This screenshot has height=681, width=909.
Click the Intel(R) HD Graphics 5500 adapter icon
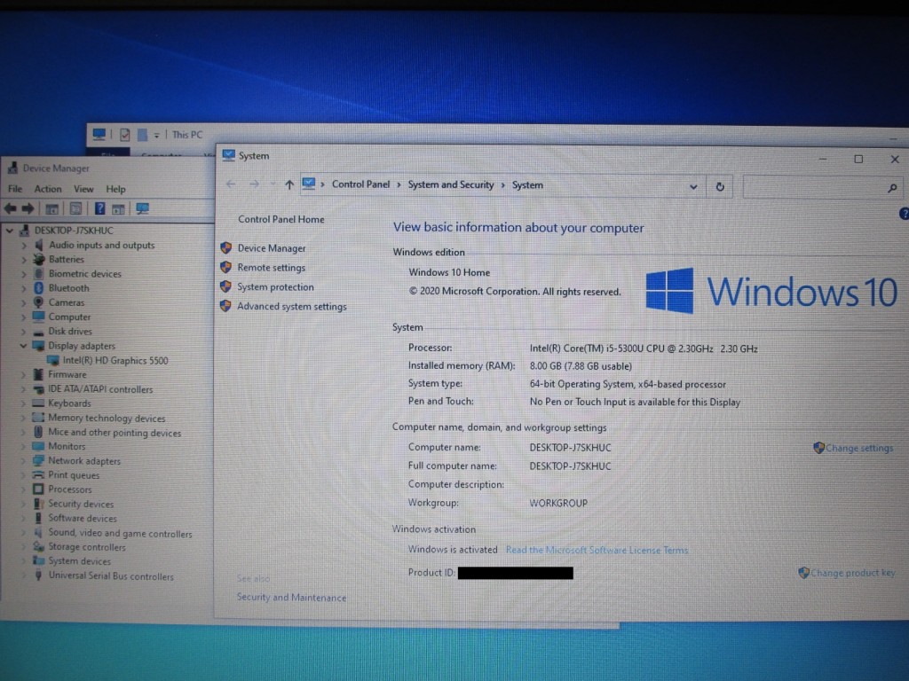tap(52, 360)
